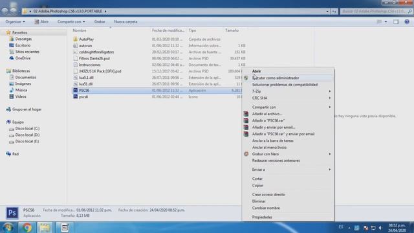Screen dimensions: 414x233
Task: Click WinRAR icon beside 'Añadir al archivo...'
Action: 246,114
